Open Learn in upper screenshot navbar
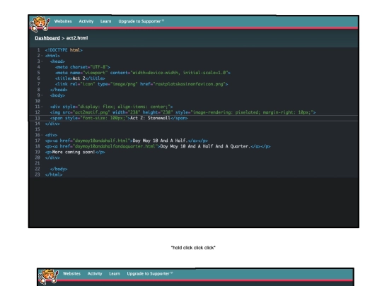 click(105, 21)
